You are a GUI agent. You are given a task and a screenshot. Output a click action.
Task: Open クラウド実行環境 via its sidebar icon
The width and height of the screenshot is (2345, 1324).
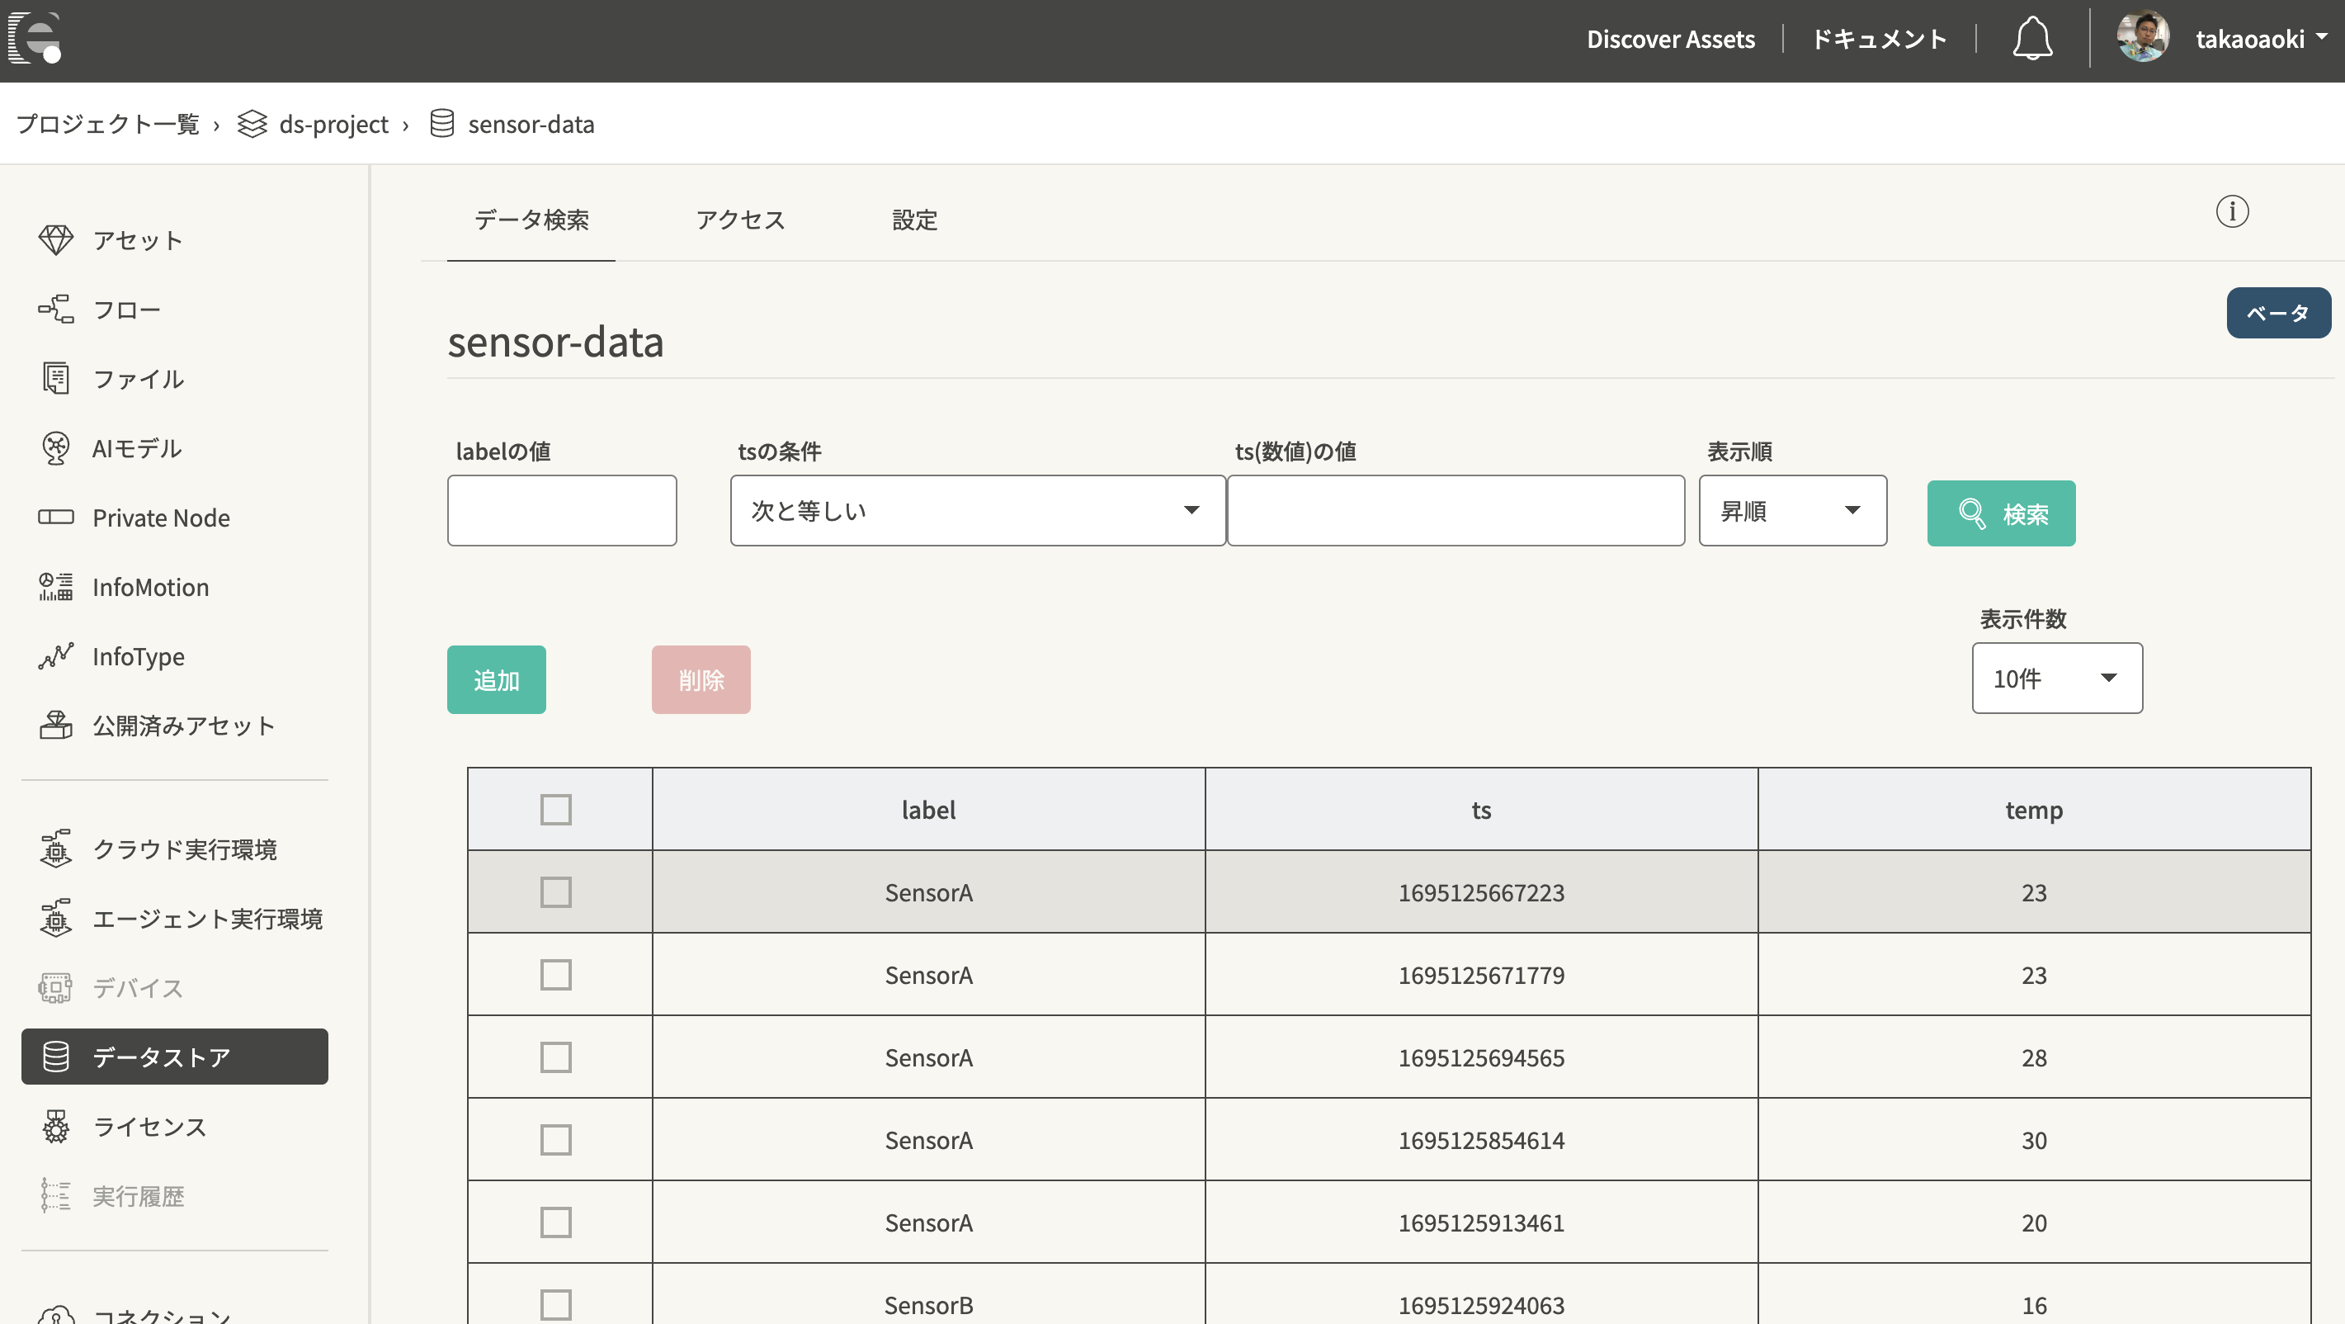click(55, 849)
